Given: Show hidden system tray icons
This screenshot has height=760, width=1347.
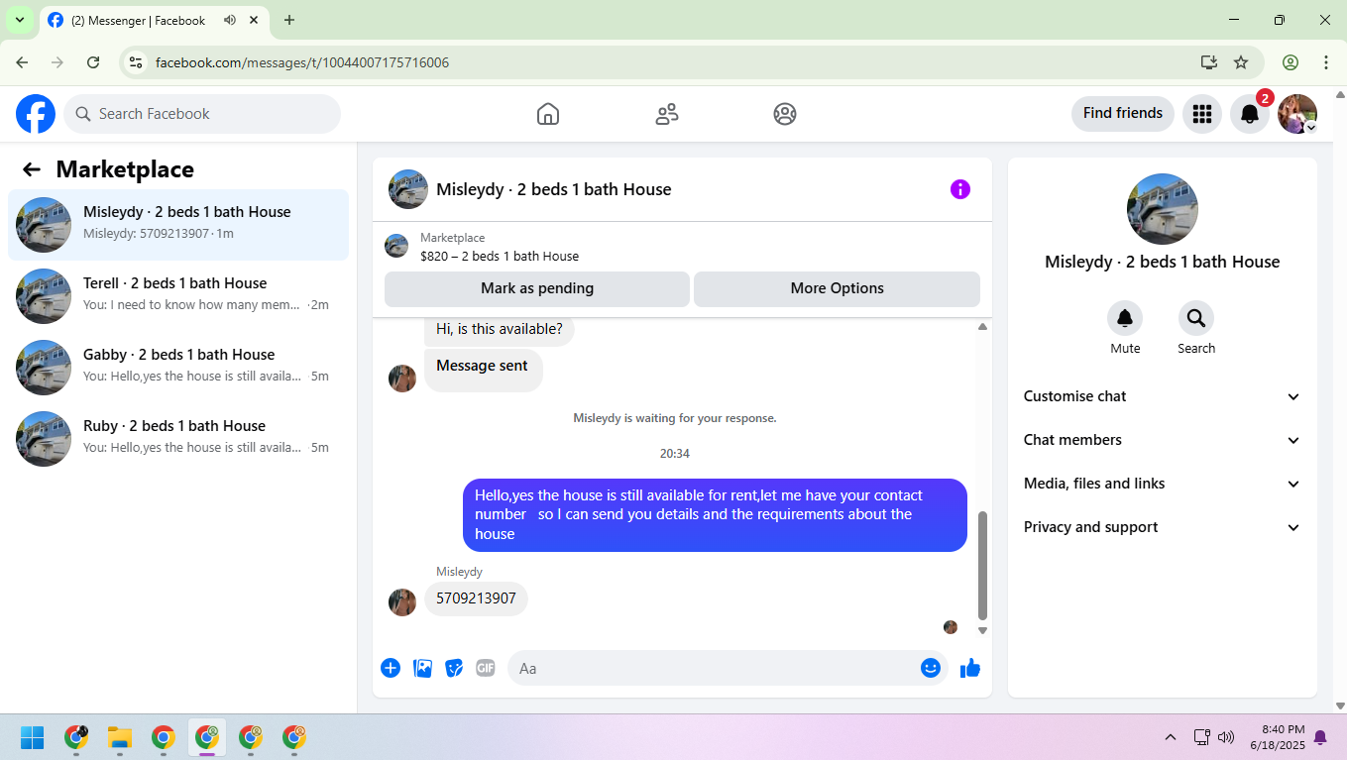Looking at the screenshot, I should pos(1171,737).
